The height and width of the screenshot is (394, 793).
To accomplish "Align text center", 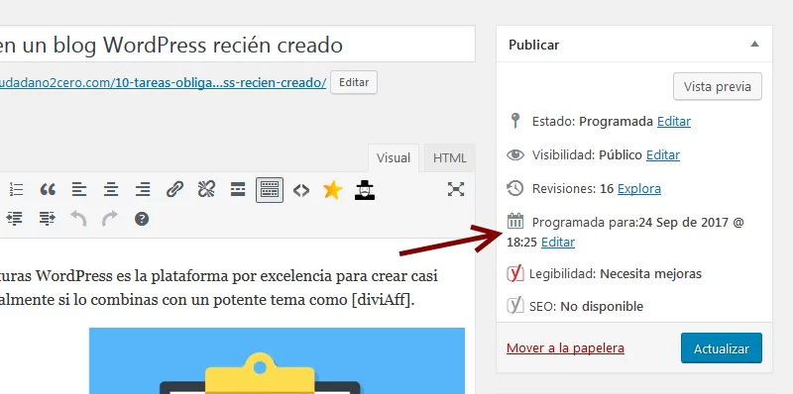I will (x=111, y=190).
